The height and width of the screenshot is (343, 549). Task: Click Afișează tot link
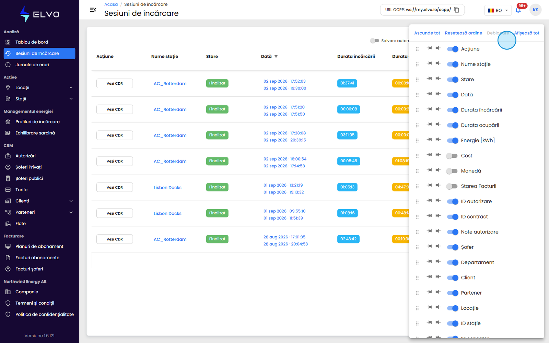(x=527, y=33)
